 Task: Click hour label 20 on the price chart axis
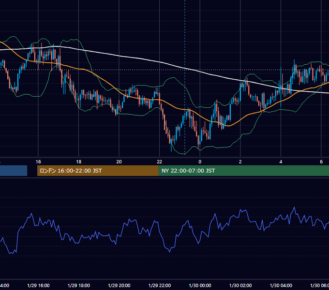119,162
